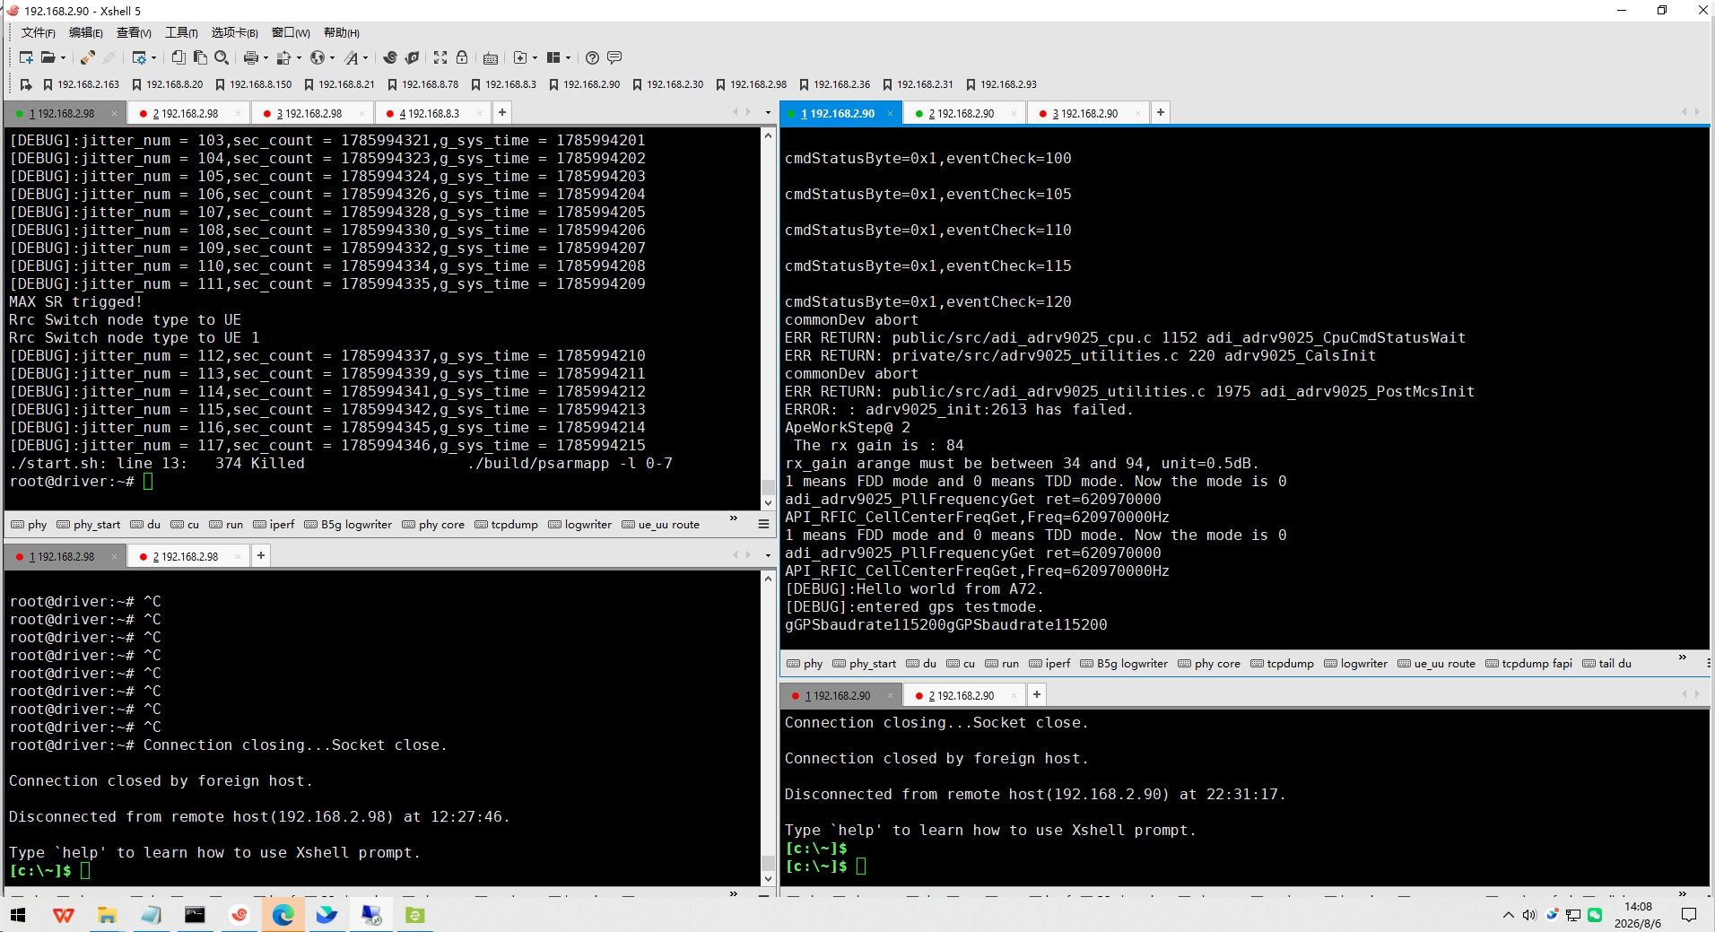Screen dimensions: 1715x932
Task: Click the Disconnect icon in toolbar
Action: coord(109,57)
